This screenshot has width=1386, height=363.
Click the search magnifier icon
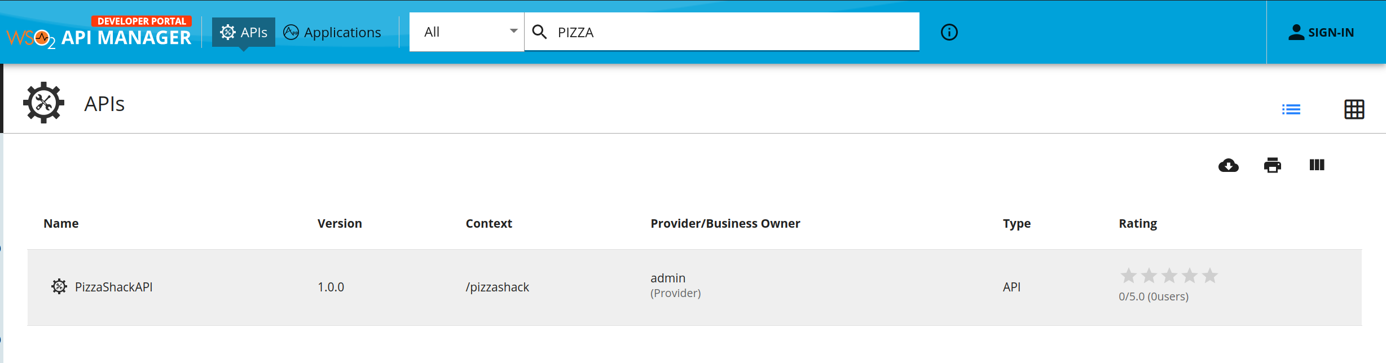540,32
